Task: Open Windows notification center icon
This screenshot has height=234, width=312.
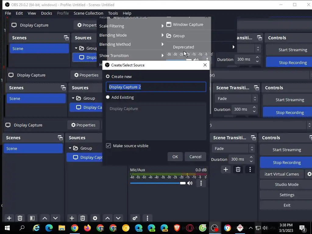Action: (303, 228)
